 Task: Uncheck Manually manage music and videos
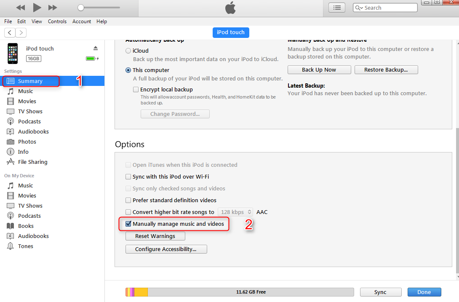[x=128, y=224]
